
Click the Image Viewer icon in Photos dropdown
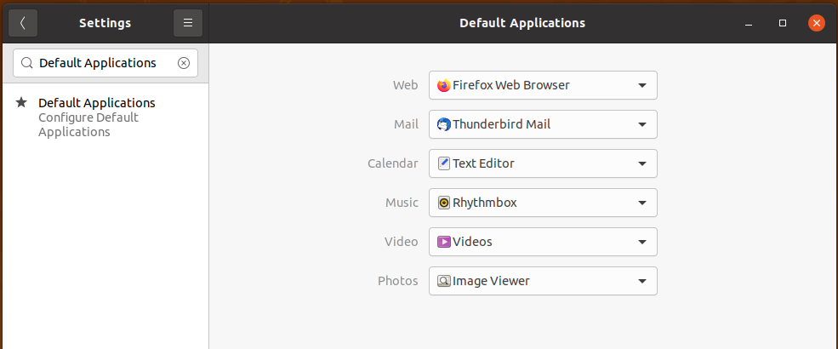443,281
